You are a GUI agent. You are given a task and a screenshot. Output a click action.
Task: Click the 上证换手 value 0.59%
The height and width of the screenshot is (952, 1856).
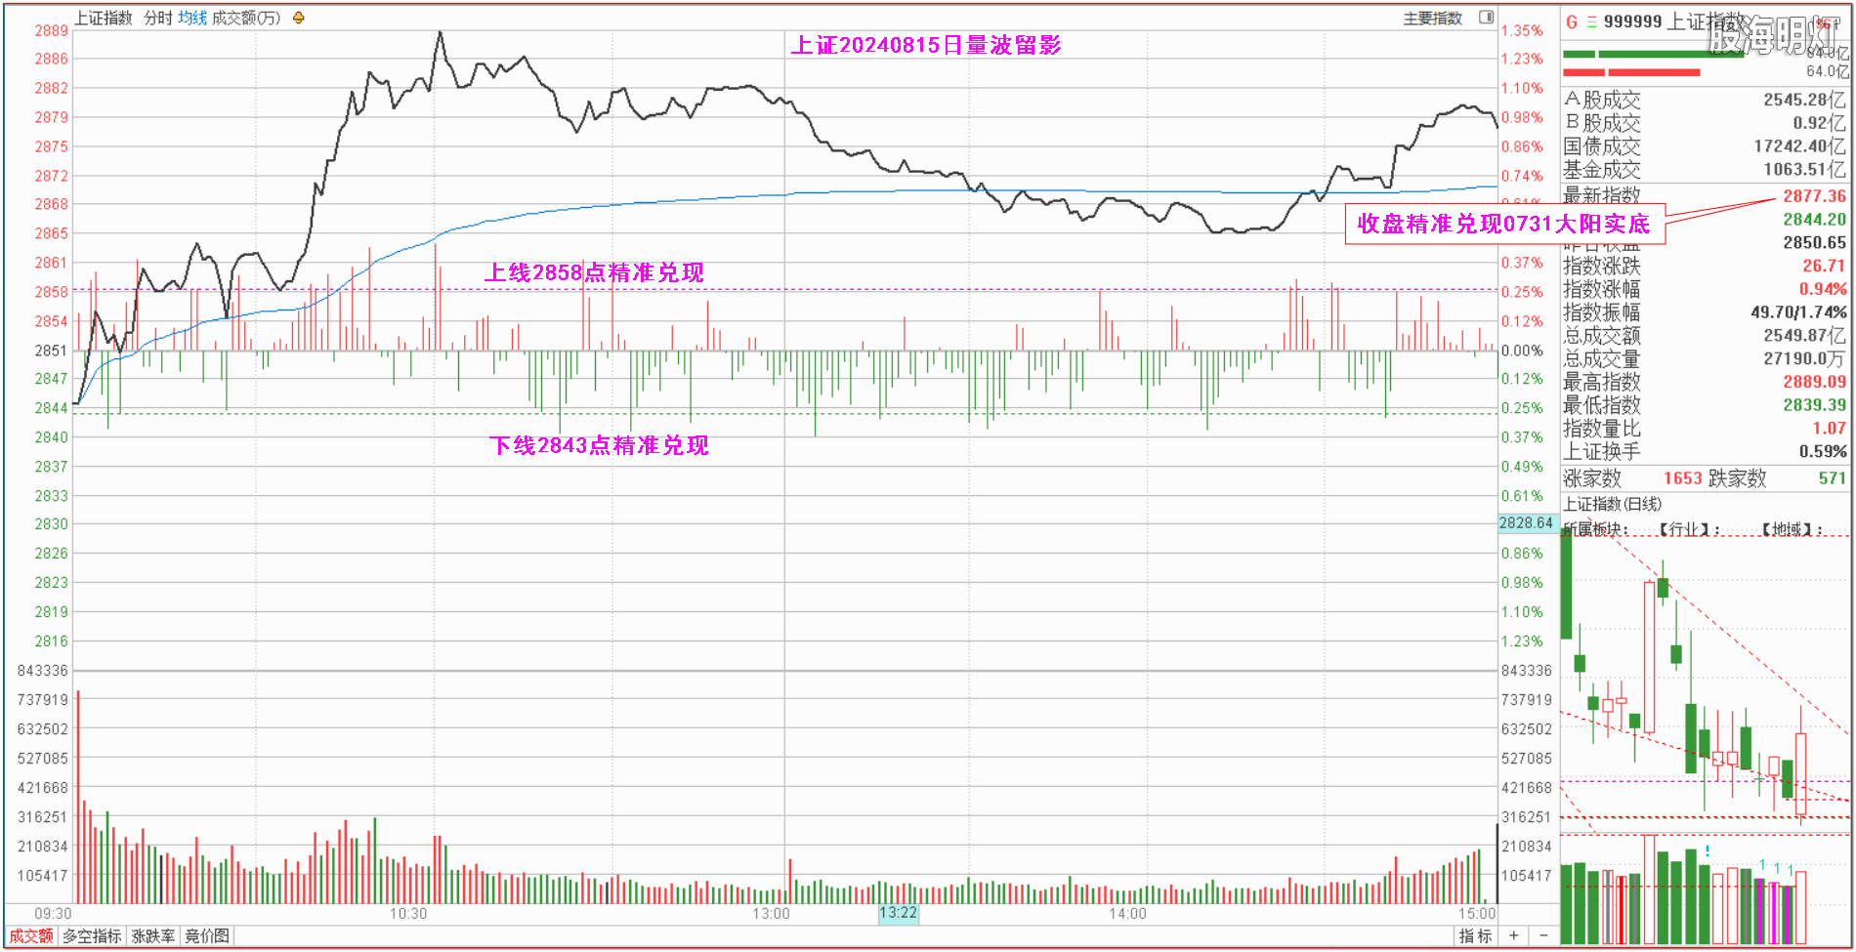1823,452
